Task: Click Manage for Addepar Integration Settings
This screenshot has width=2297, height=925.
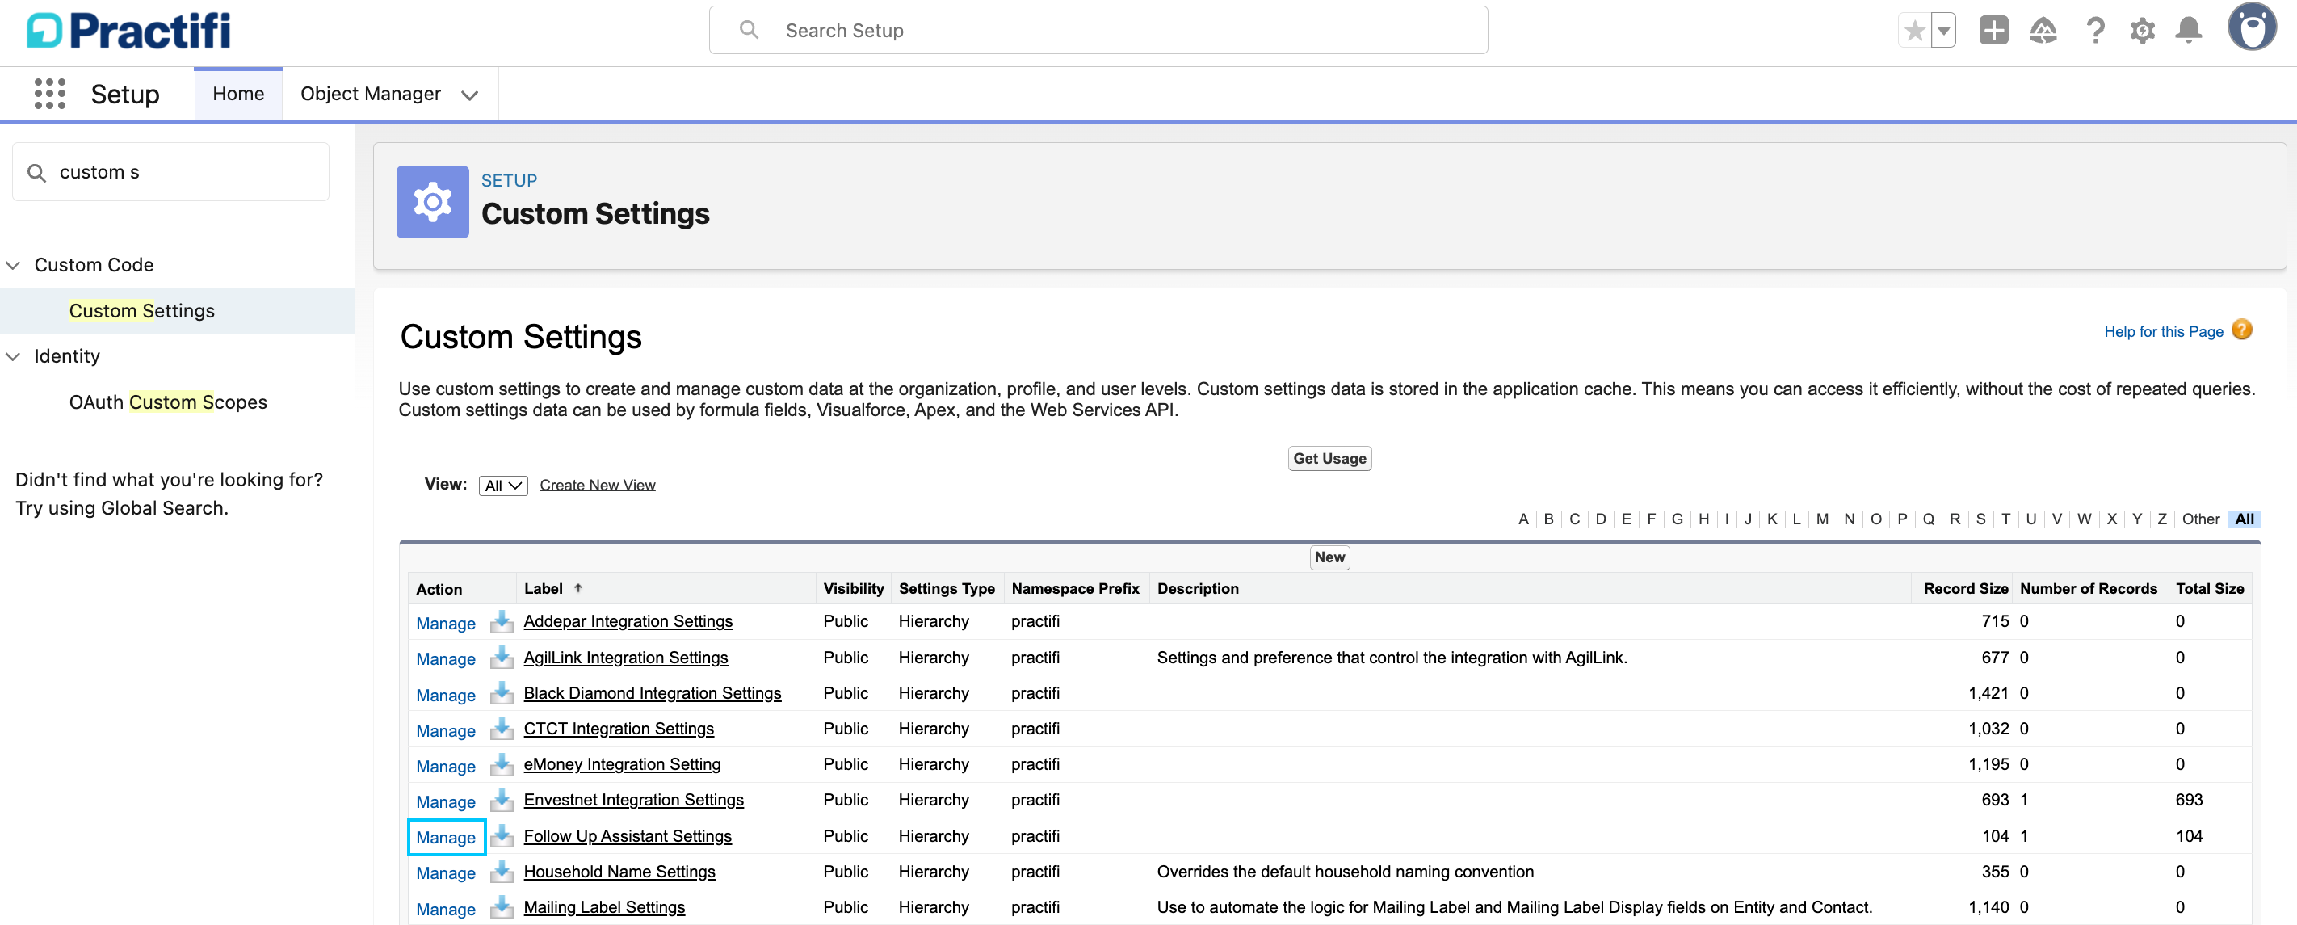Action: click(446, 624)
